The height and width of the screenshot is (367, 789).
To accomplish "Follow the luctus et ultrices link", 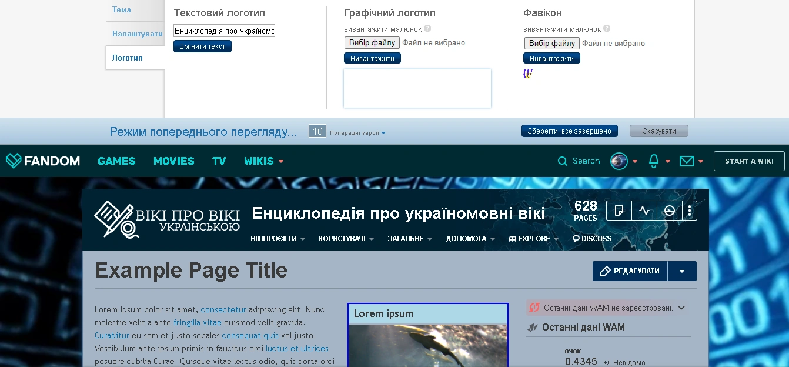I will pyautogui.click(x=297, y=348).
